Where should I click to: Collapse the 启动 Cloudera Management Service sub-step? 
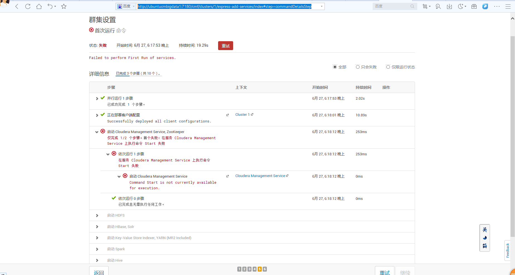pyautogui.click(x=119, y=176)
